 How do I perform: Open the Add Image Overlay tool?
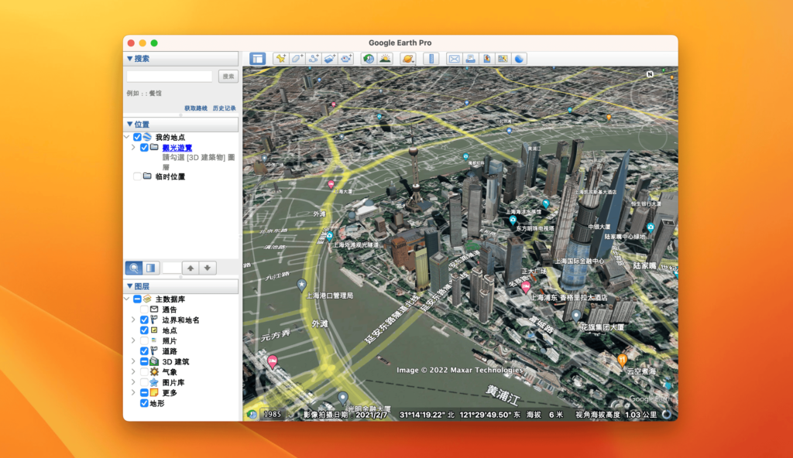point(331,58)
